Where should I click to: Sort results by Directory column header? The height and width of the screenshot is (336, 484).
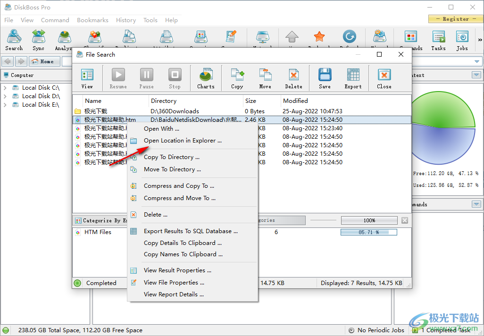[196, 101]
